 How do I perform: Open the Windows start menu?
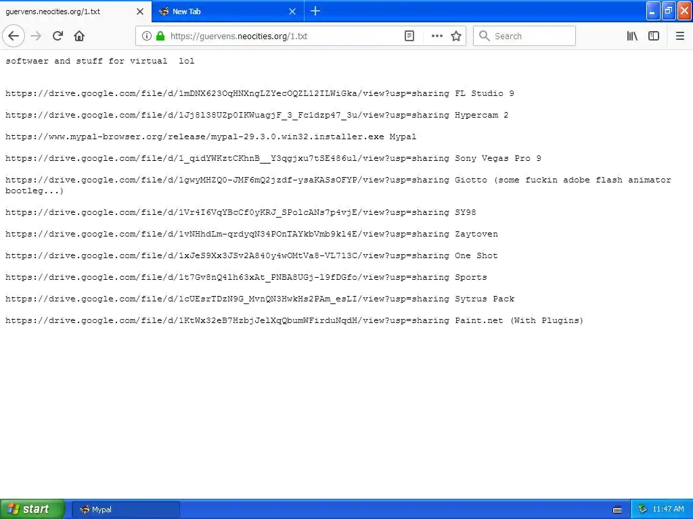click(x=32, y=509)
